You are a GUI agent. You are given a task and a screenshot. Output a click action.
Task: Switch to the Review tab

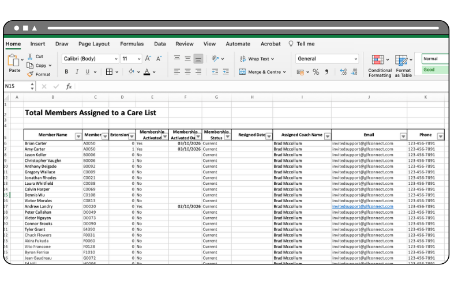pyautogui.click(x=185, y=44)
